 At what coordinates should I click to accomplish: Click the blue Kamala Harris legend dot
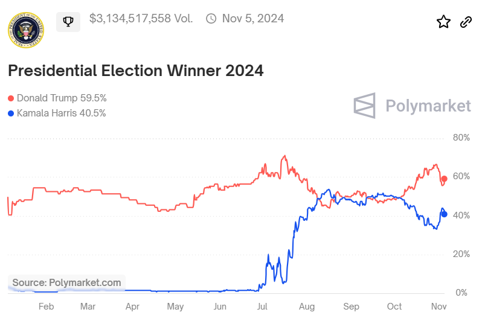11,113
